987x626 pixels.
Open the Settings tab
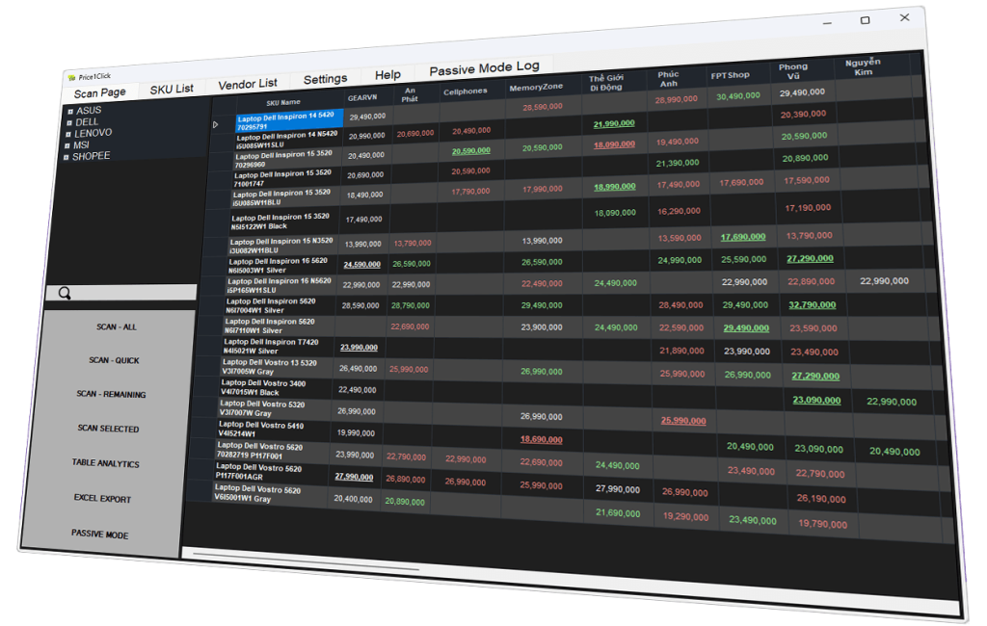tap(325, 78)
